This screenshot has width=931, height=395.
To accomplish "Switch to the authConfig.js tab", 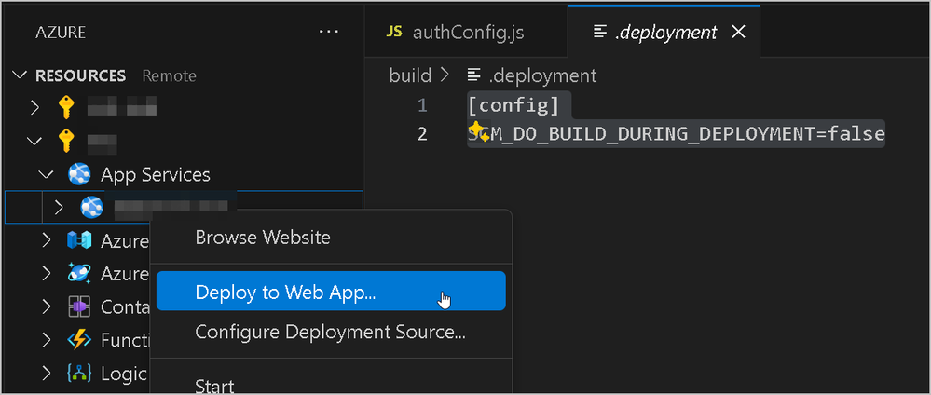I will [x=466, y=32].
